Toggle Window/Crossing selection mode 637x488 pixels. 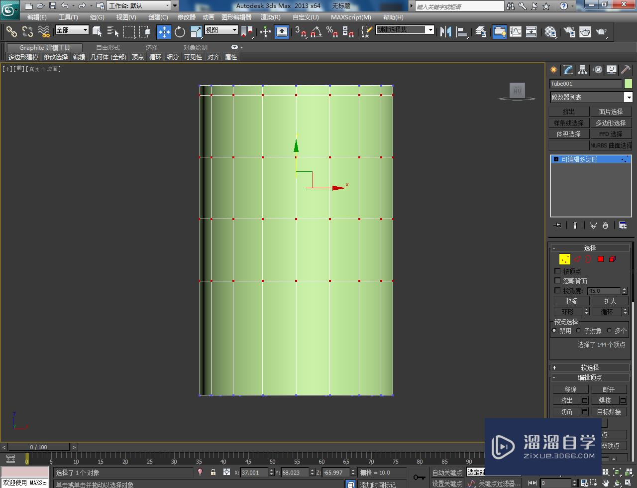145,31
